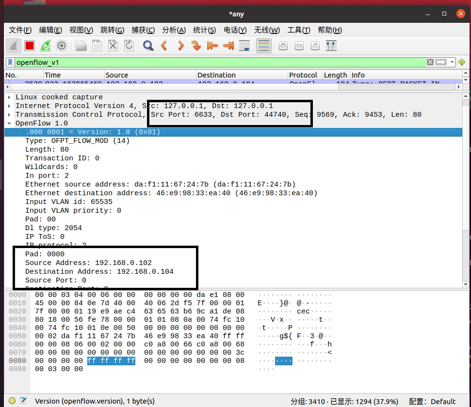Click the packet details vertical scrollbar down arrow
Image resolution: width=471 pixels, height=407 pixels.
[466, 284]
